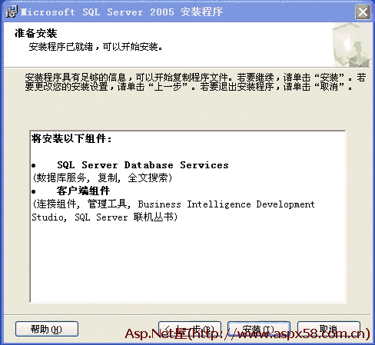The width and height of the screenshot is (375, 345).
Task: Click the heading '将安装以下组件:'
Action: [71, 138]
